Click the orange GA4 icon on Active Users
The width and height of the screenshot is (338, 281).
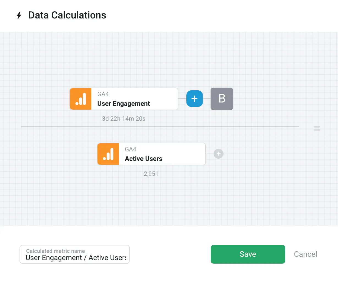pos(108,154)
